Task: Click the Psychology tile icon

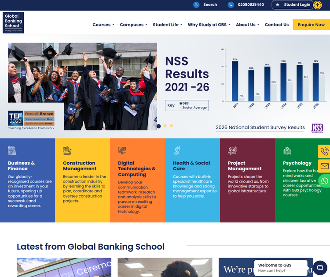Action: (287, 150)
